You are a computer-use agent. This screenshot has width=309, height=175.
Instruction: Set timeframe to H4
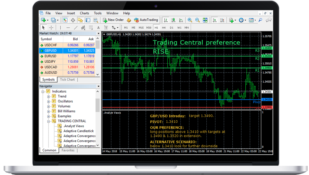[164, 28]
